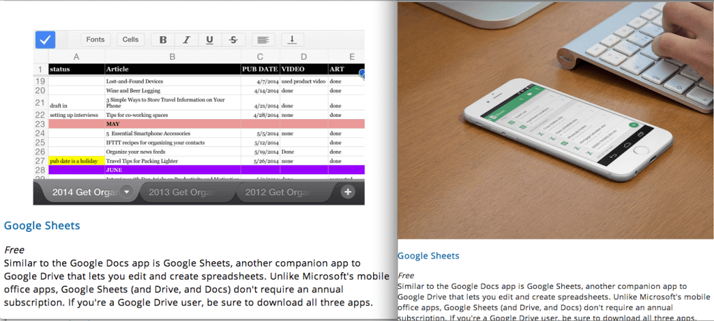Add a new sheet with plus icon
The image size is (714, 321).
348,192
